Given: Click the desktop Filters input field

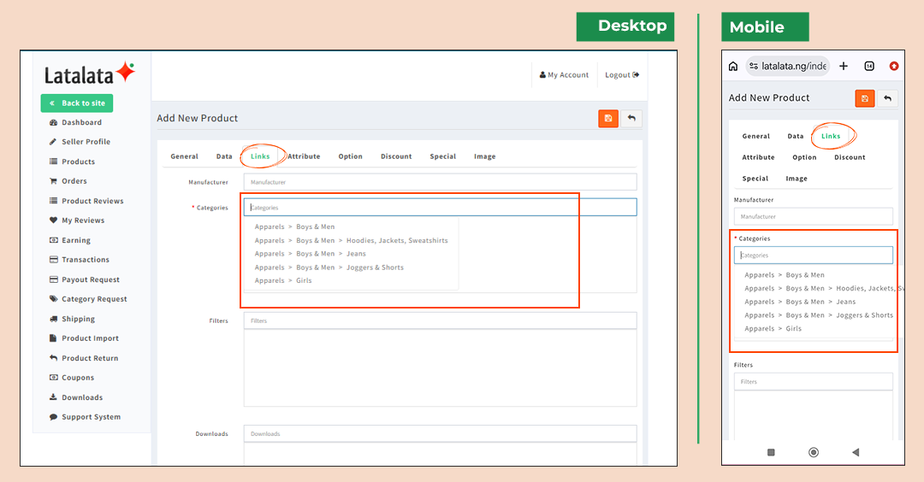Looking at the screenshot, I should point(441,320).
